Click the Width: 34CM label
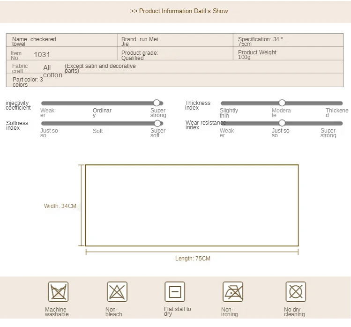This screenshot has width=351, height=327. [60, 206]
